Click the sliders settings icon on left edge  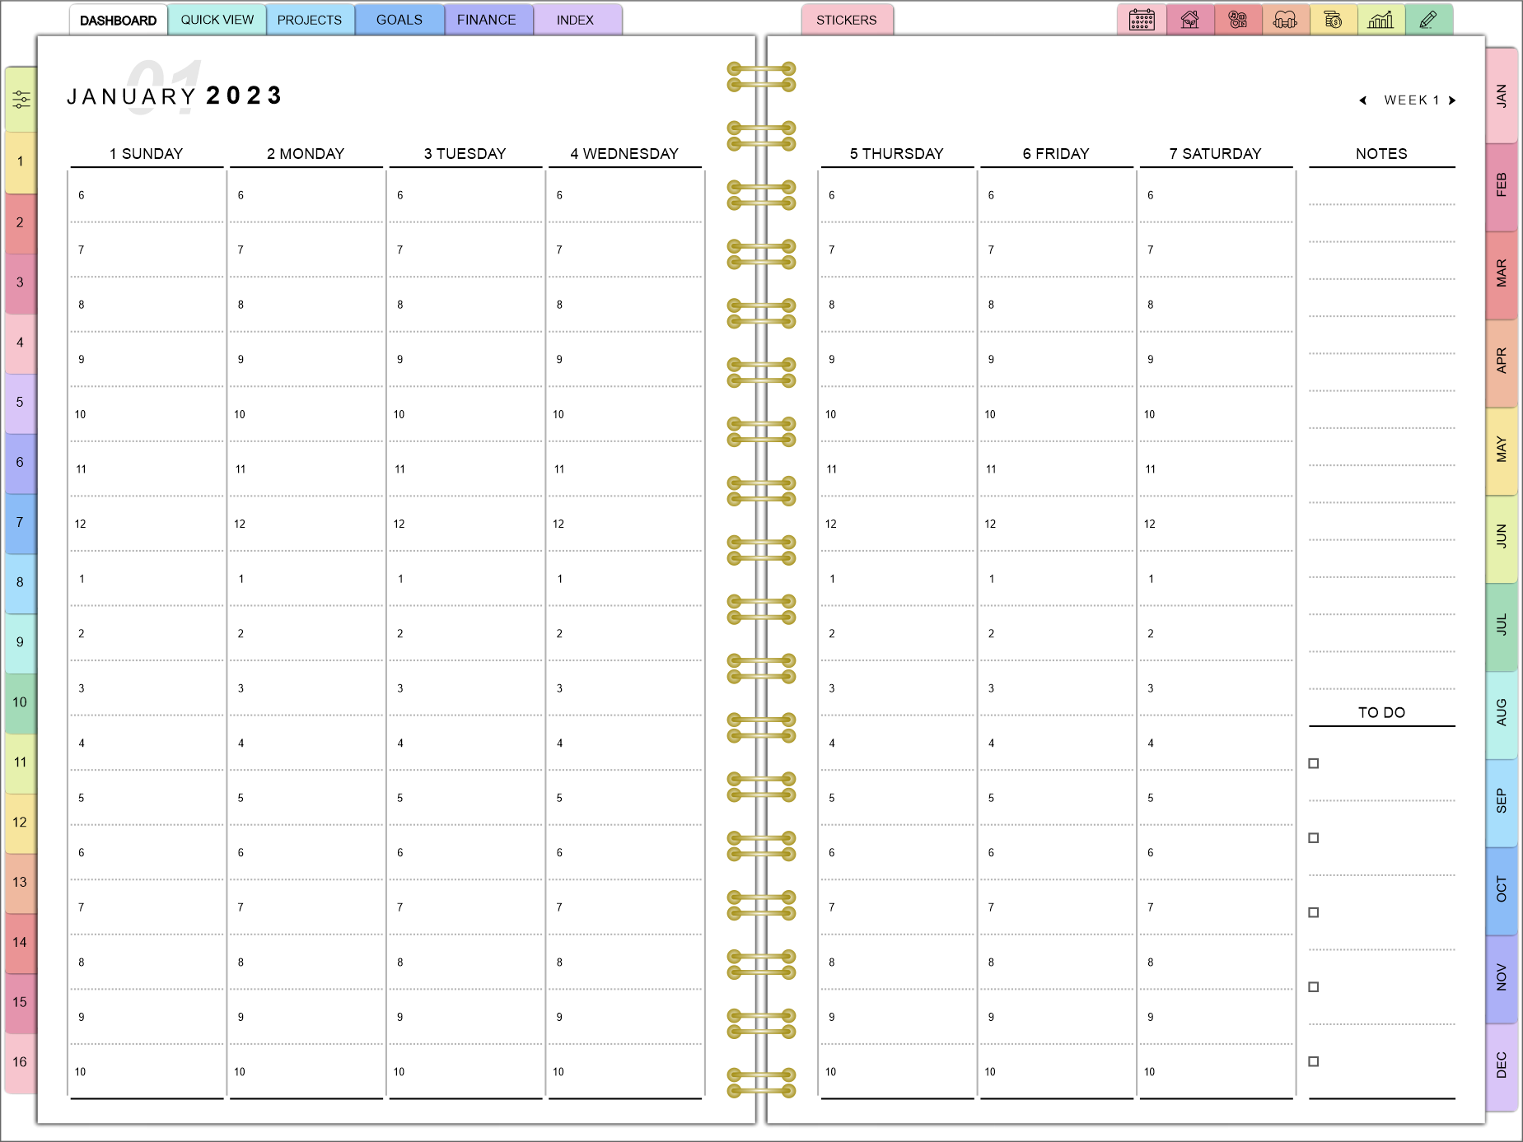click(x=21, y=100)
